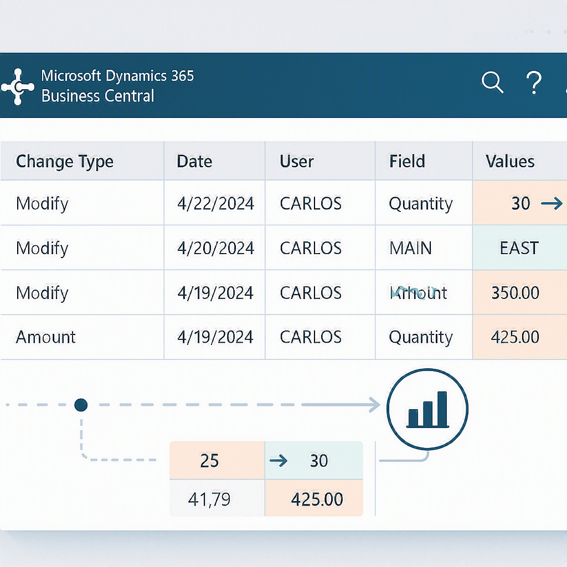This screenshot has width=567, height=567.
Task: Click the Quantity field in the Amount row
Action: click(x=421, y=338)
